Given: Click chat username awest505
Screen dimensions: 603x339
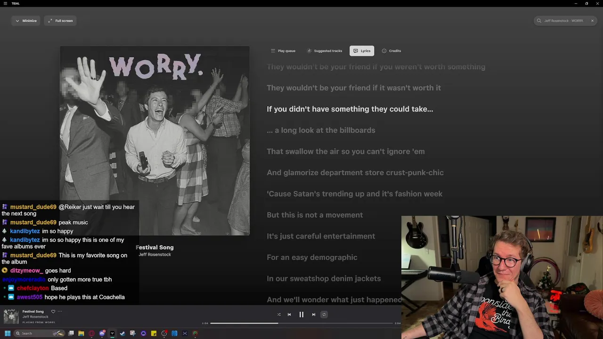Looking at the screenshot, I should pyautogui.click(x=29, y=297).
